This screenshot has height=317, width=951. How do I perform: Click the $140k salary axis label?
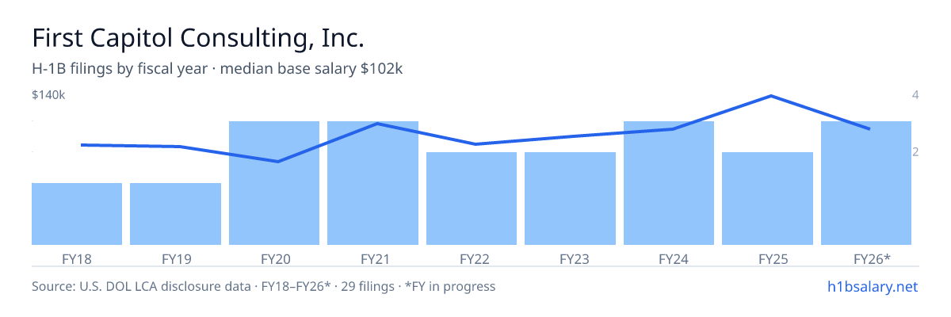48,95
